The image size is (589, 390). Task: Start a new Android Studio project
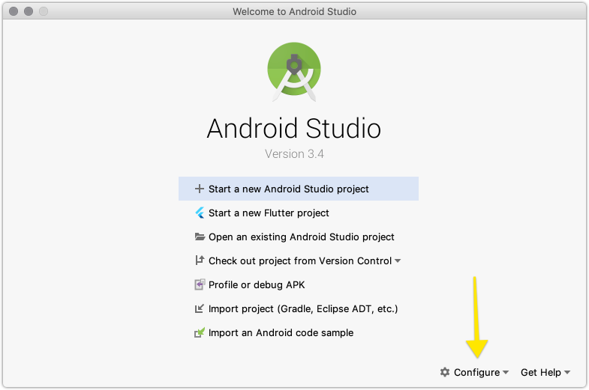(x=299, y=189)
